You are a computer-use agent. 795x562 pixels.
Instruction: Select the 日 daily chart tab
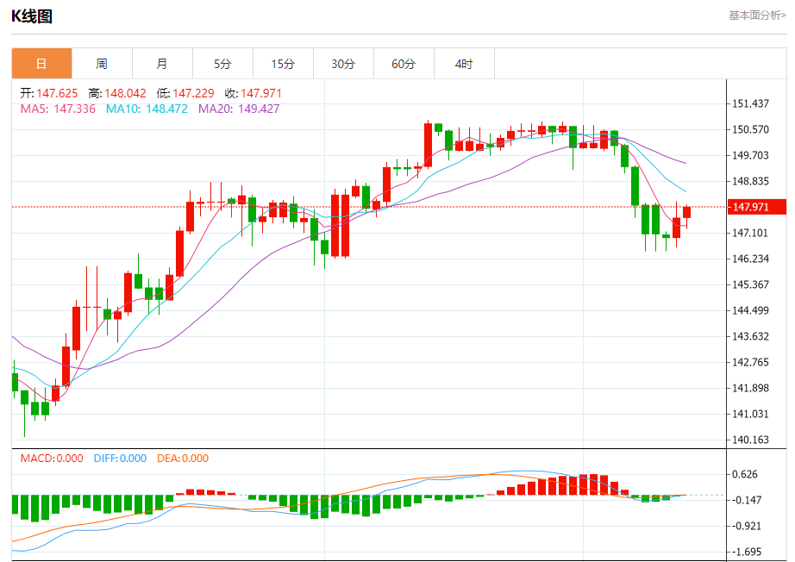pos(41,64)
